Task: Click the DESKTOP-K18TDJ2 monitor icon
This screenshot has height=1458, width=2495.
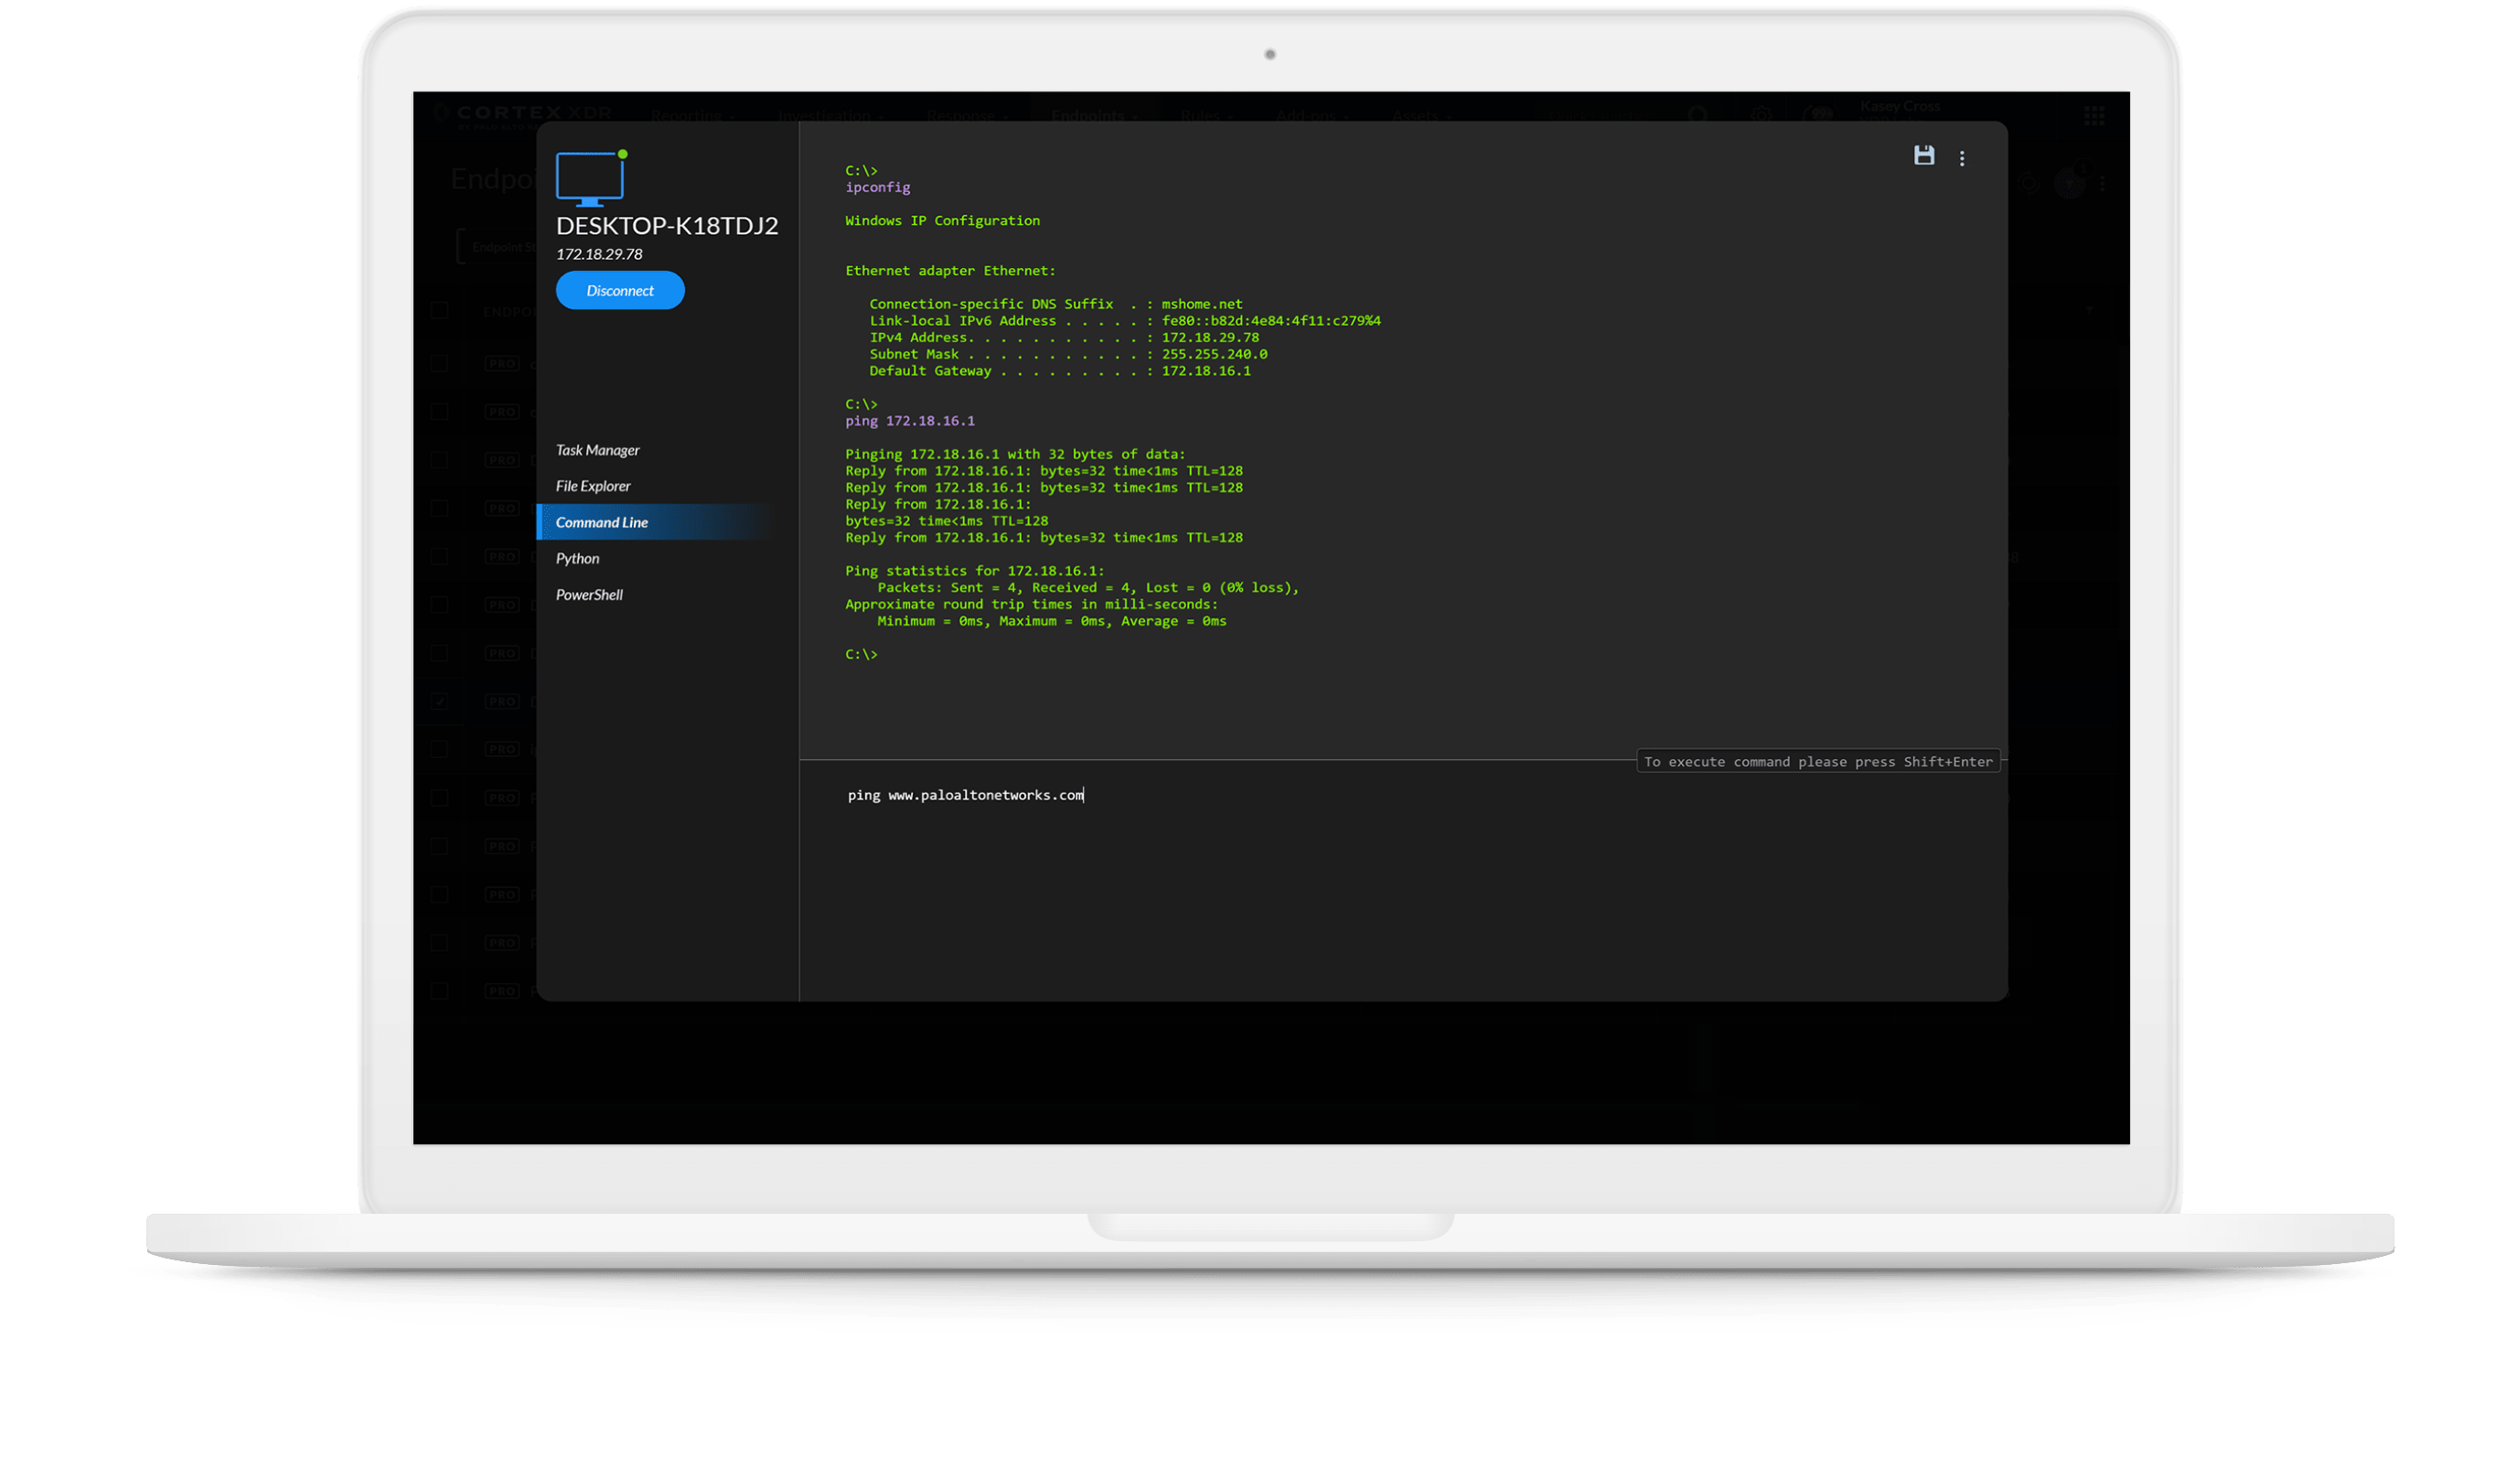Action: point(590,178)
